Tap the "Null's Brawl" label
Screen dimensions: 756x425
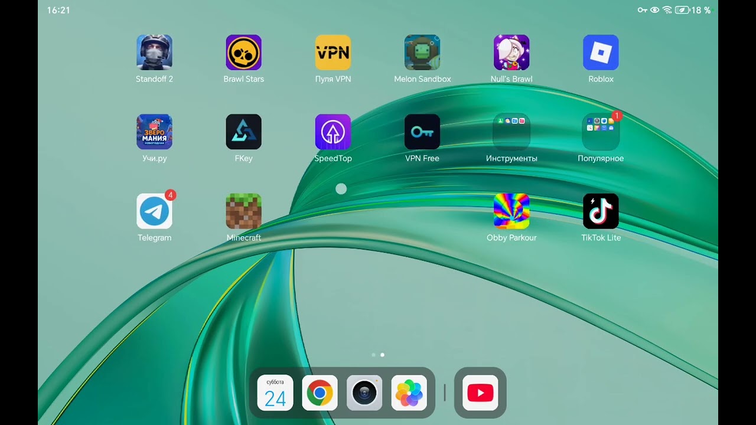click(x=511, y=79)
